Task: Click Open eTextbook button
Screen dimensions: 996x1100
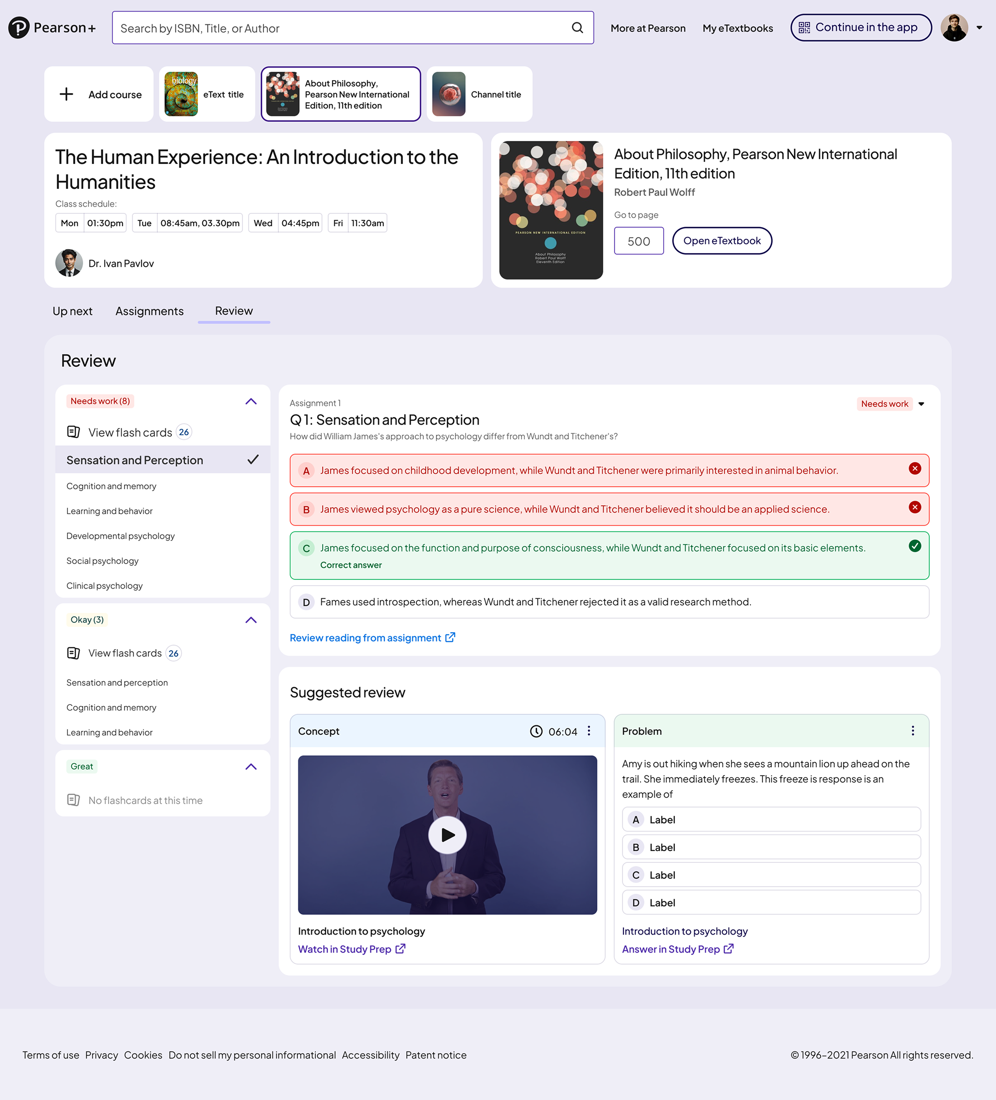Action: pos(721,241)
